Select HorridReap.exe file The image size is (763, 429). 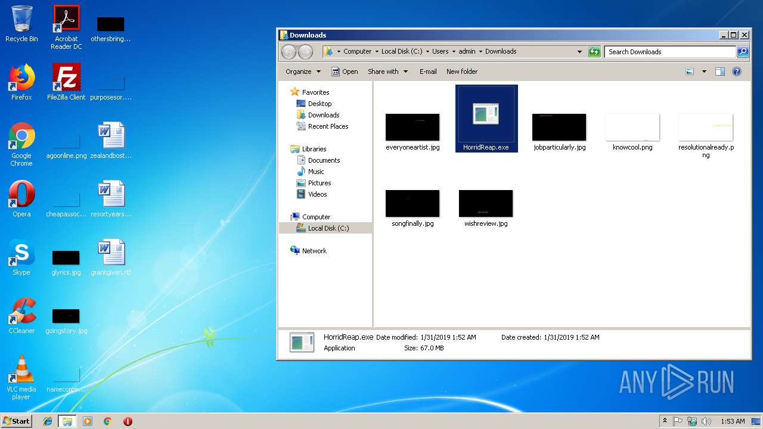click(x=486, y=119)
